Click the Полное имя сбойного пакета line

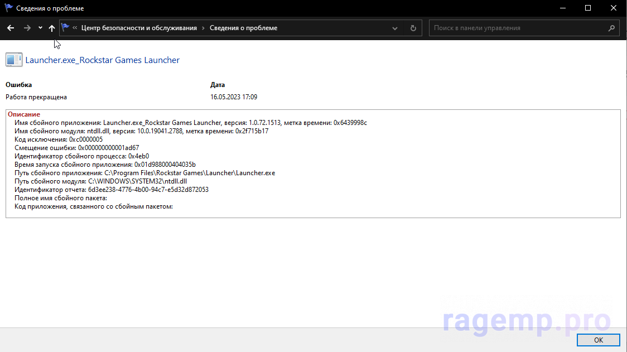pos(61,198)
